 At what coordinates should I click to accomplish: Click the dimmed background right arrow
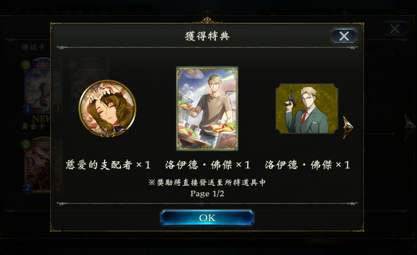(410, 127)
